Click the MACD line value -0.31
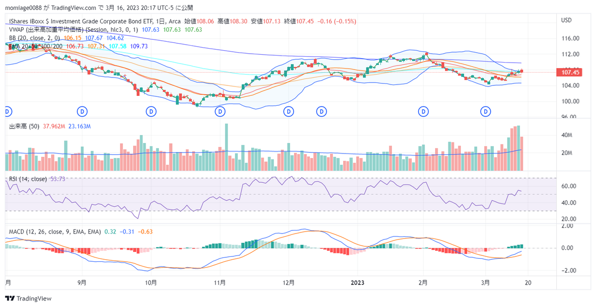Screen dimensions: 596x307 [128, 231]
